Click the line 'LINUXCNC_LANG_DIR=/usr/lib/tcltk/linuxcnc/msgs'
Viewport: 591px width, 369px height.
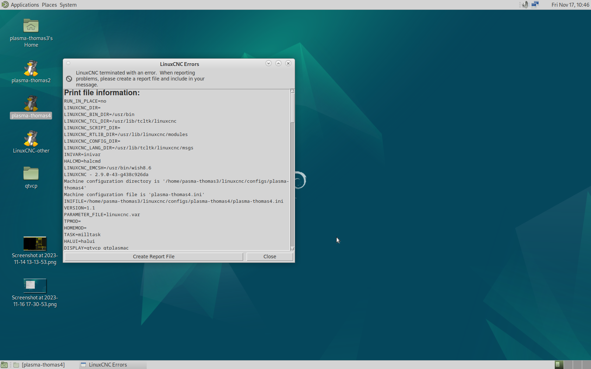(129, 148)
